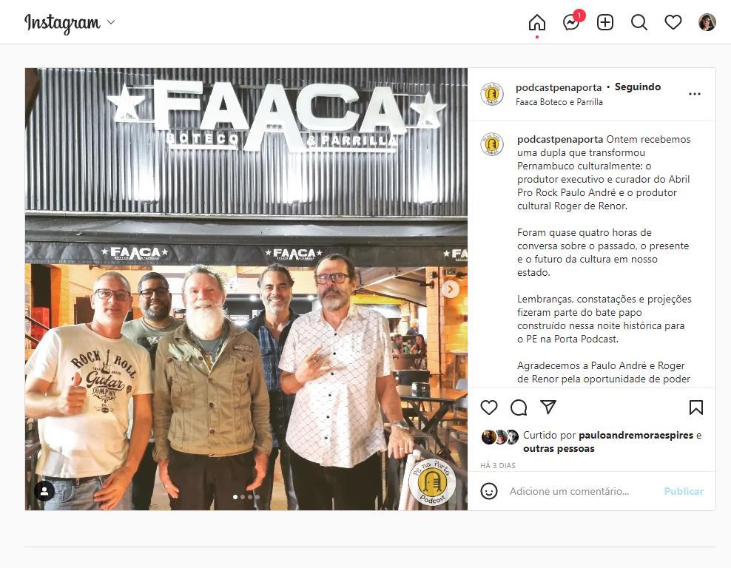Open your profile avatar in header
This screenshot has height=568, width=731.
707,22
